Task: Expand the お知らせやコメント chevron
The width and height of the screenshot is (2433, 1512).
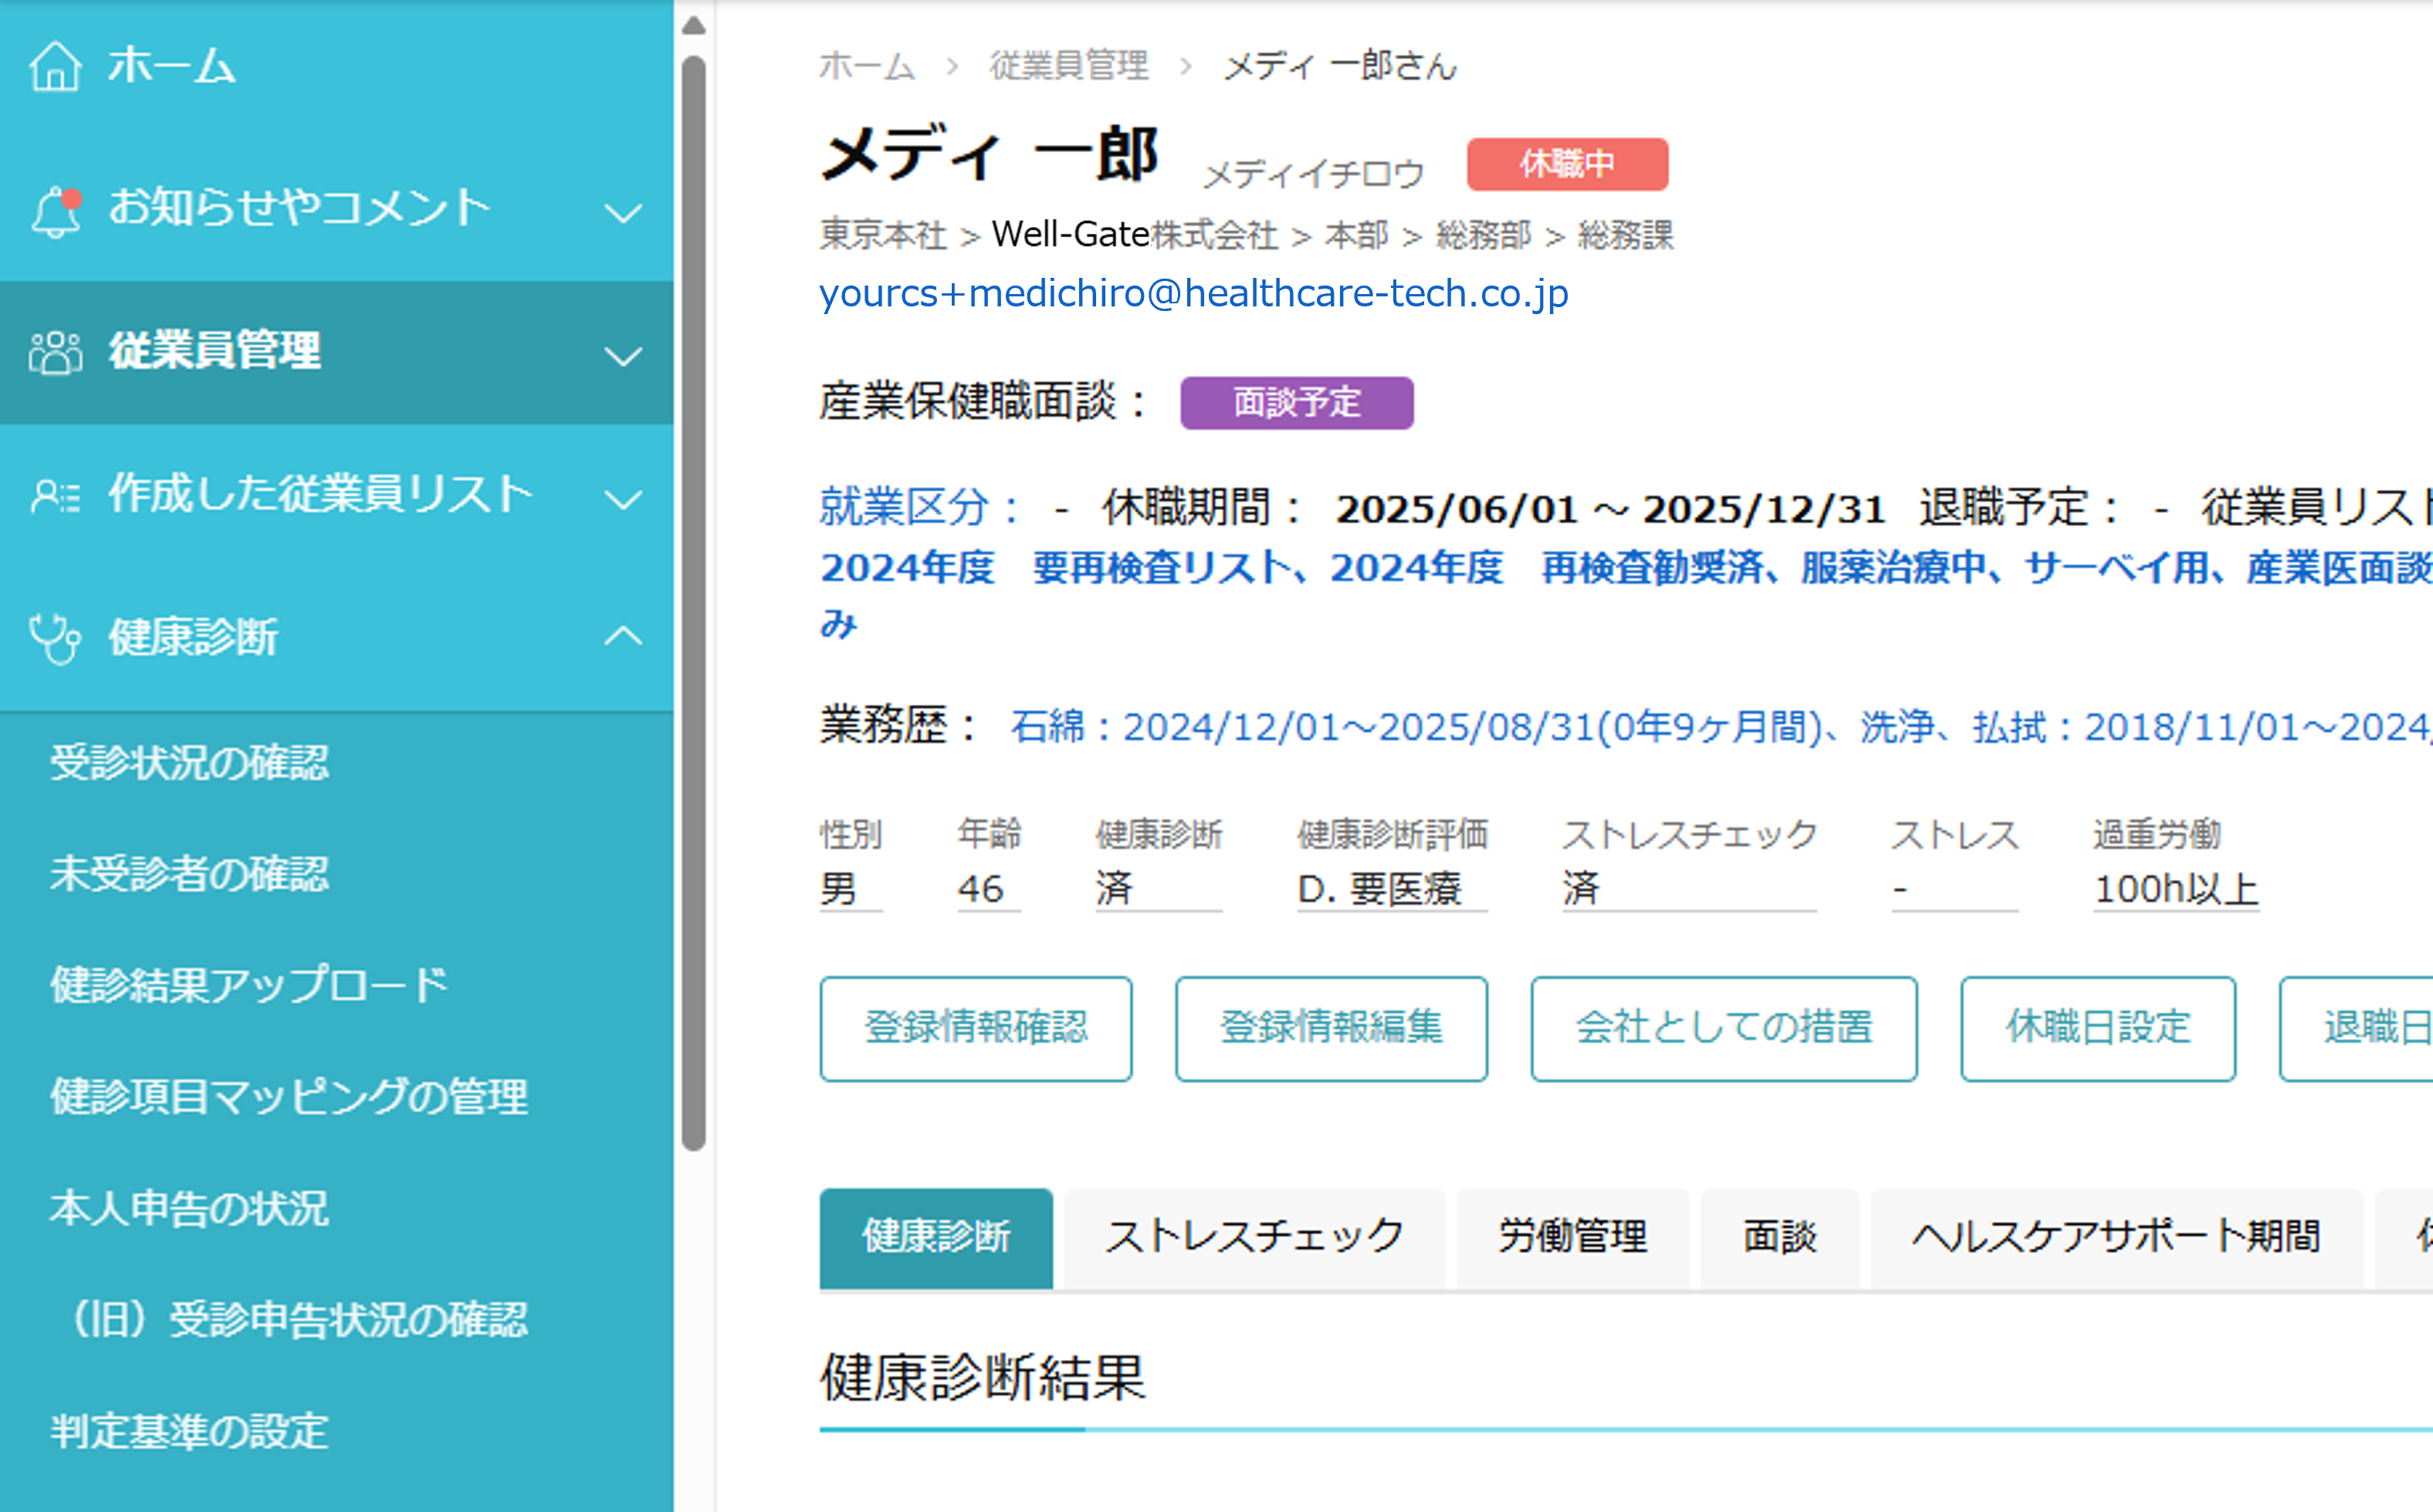Action: [623, 213]
